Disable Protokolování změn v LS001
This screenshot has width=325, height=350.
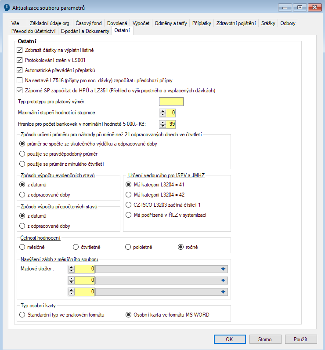pyautogui.click(x=19, y=60)
